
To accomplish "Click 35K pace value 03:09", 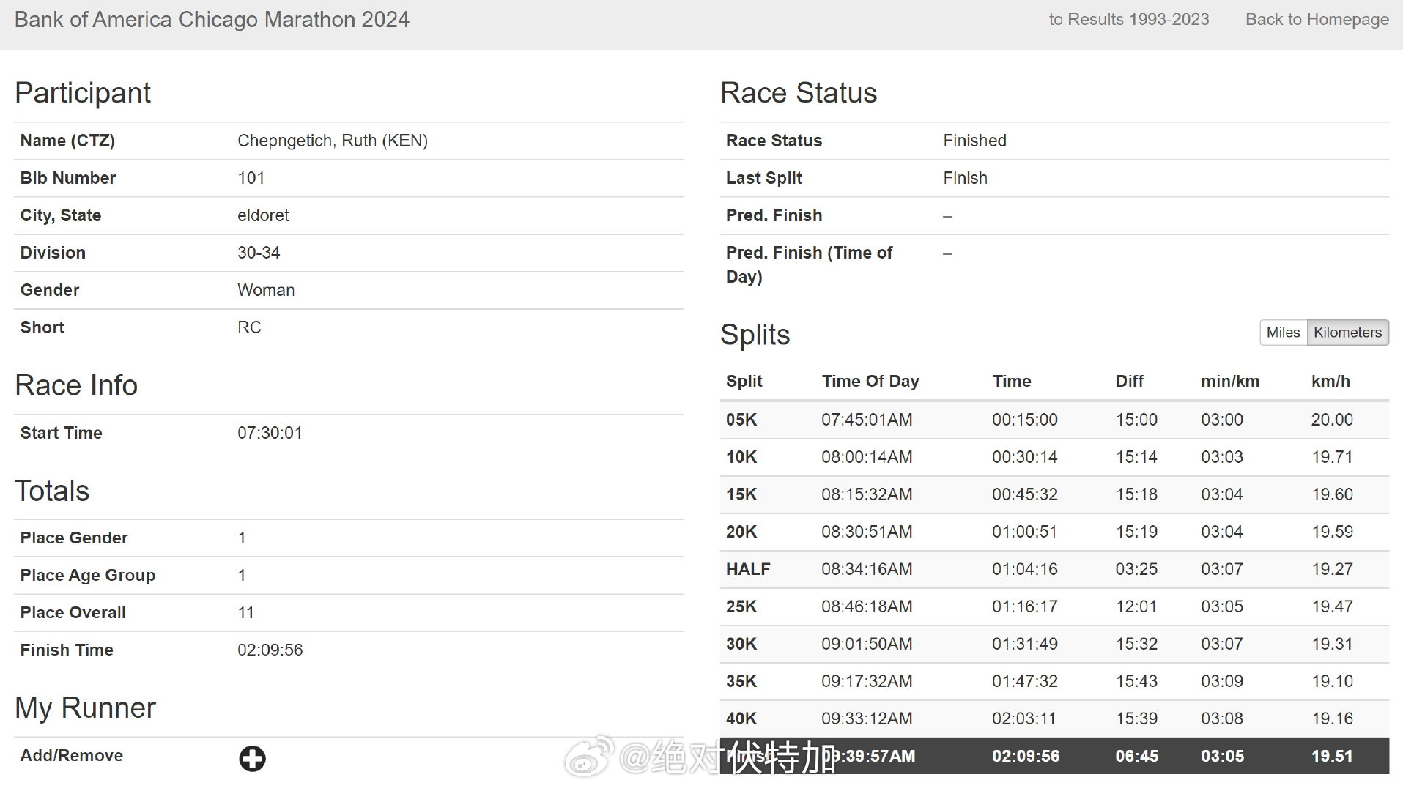I will pyautogui.click(x=1222, y=681).
